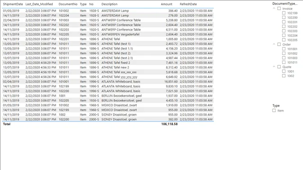Select the ATHENE Tafel row 102201 description
Viewport: 303px width, 170px height.
[x=111, y=39]
